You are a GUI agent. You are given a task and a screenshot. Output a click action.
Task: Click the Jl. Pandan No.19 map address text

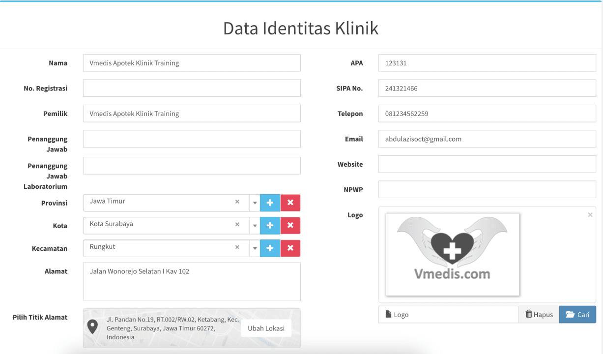173,328
